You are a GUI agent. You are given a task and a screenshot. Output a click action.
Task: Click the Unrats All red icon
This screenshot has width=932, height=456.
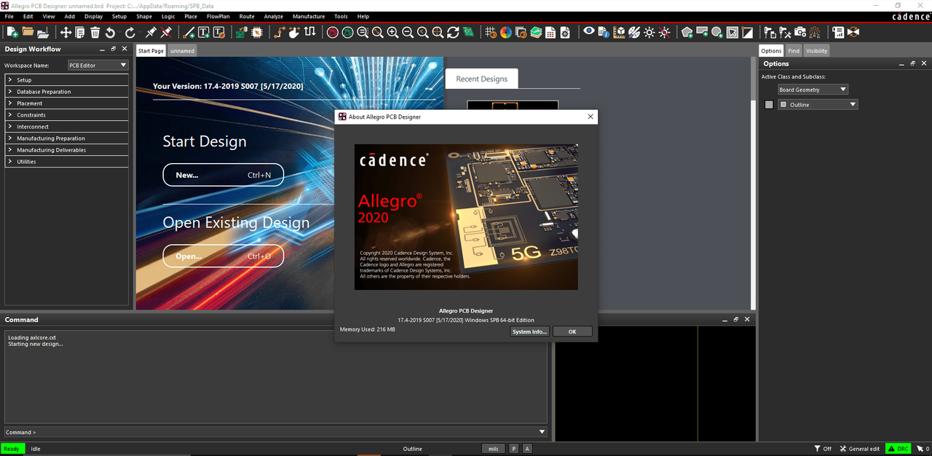[332, 32]
